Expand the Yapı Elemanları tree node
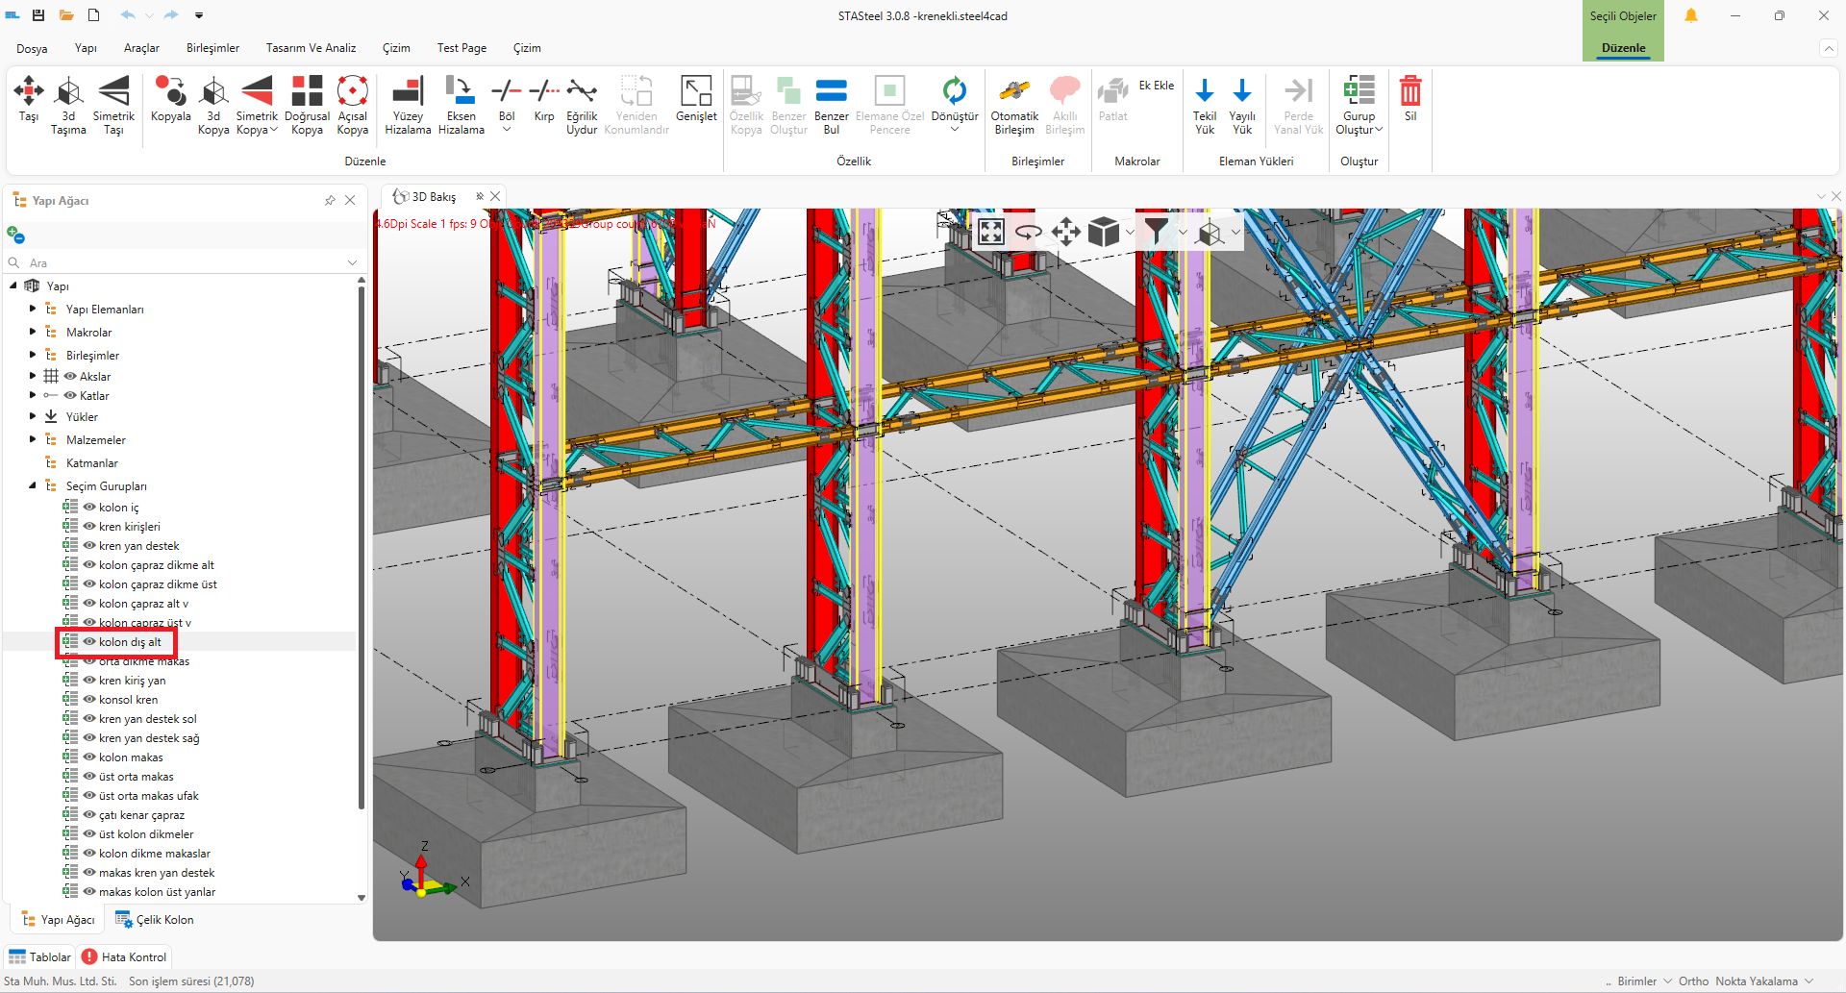The width and height of the screenshot is (1846, 993). 33,310
